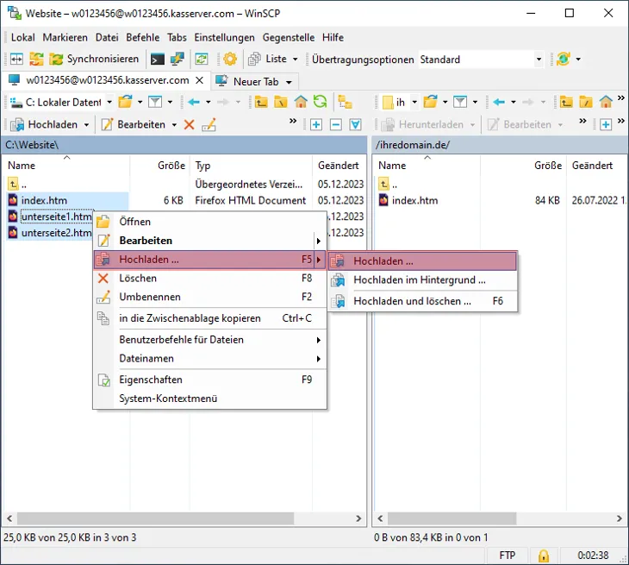Open a Neuer Tab

(x=248, y=82)
